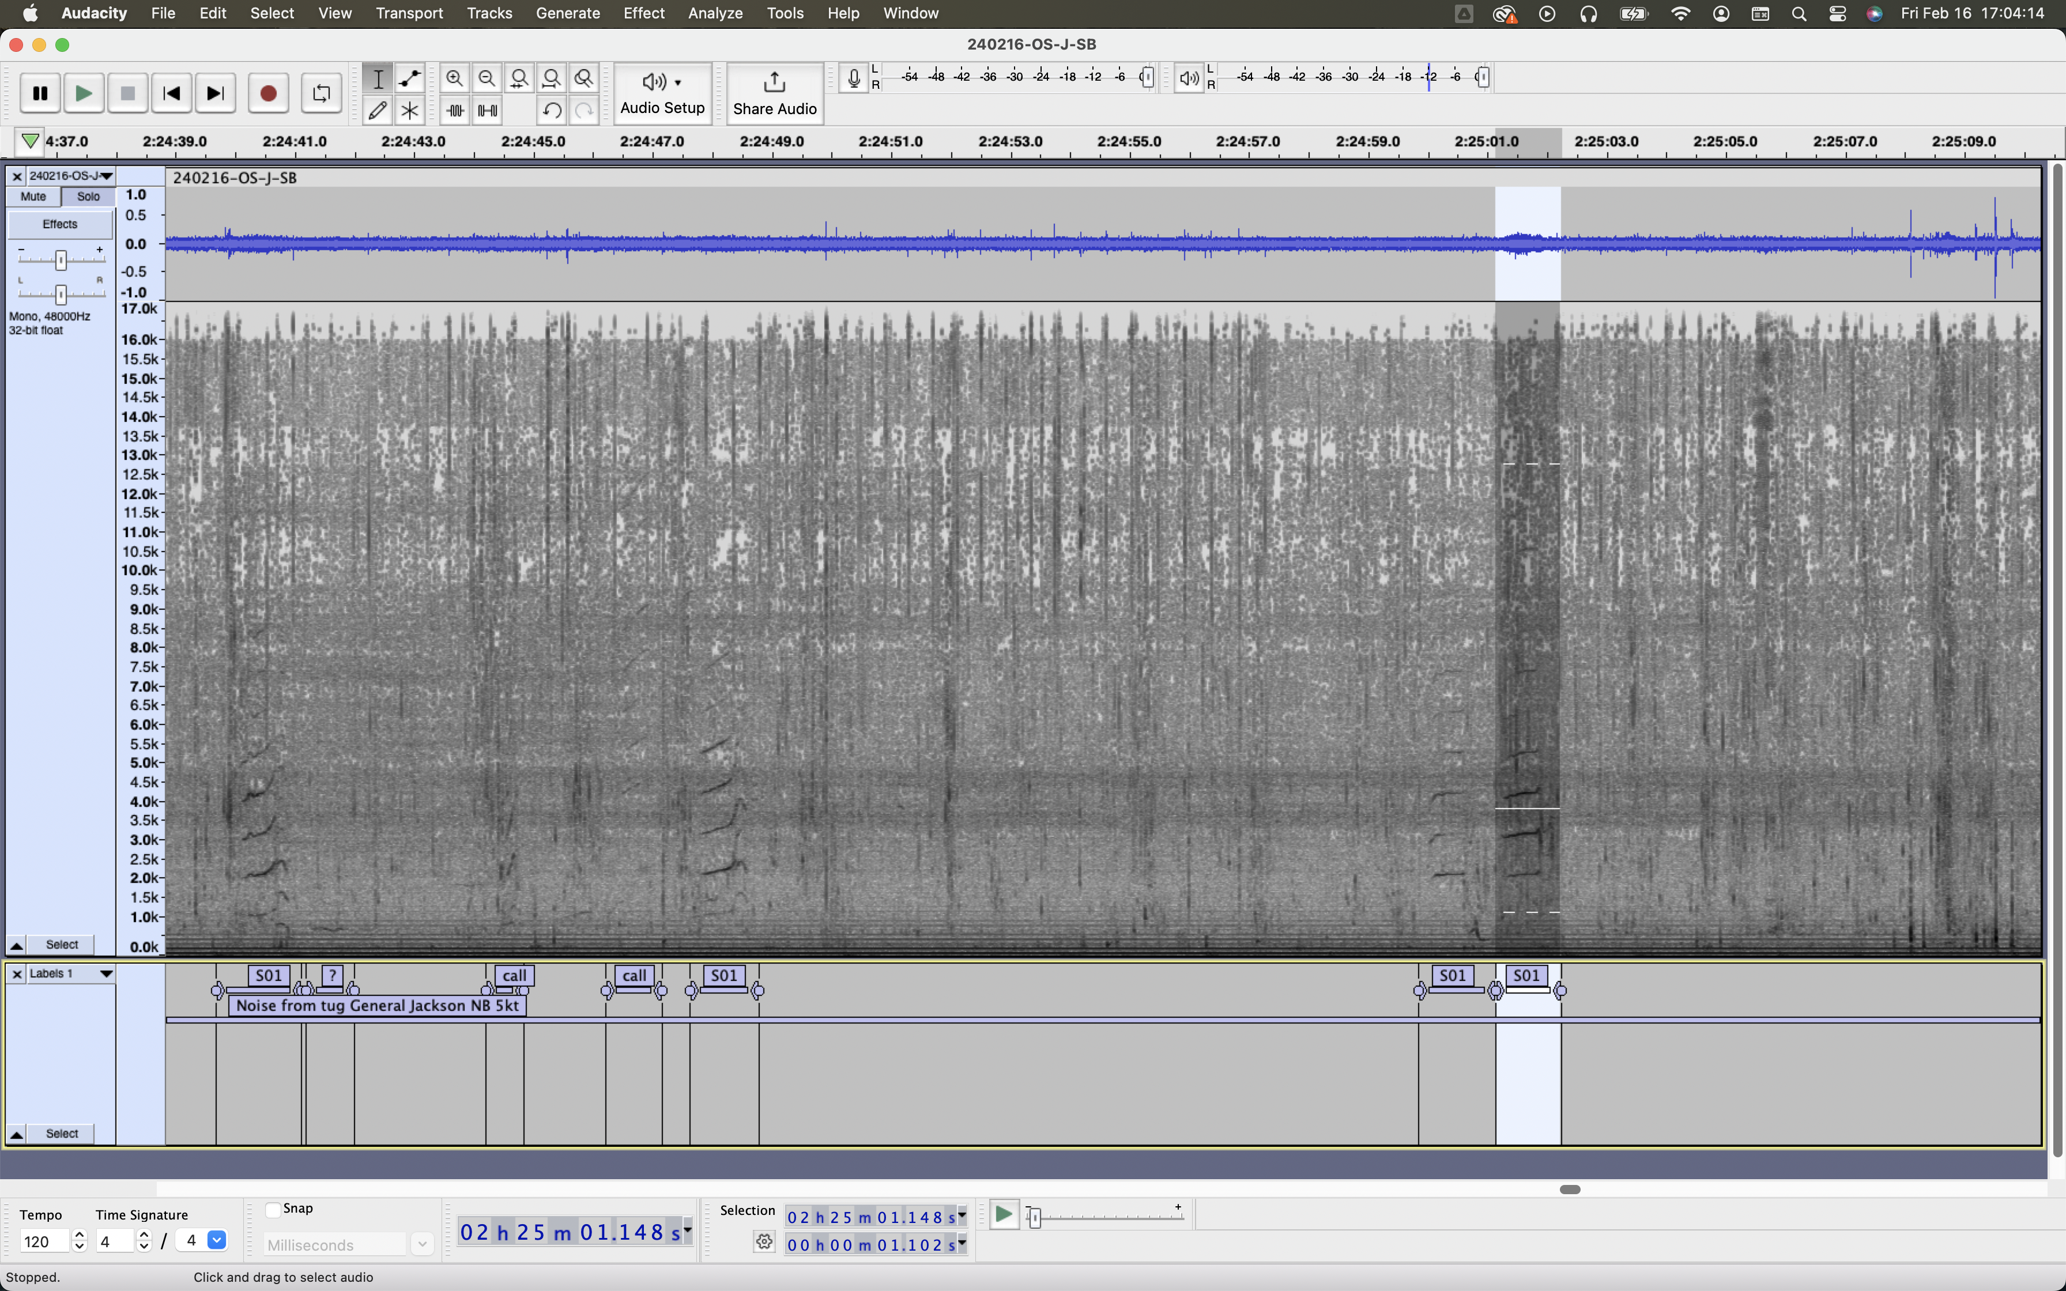Open track Effects panel button

(x=60, y=225)
